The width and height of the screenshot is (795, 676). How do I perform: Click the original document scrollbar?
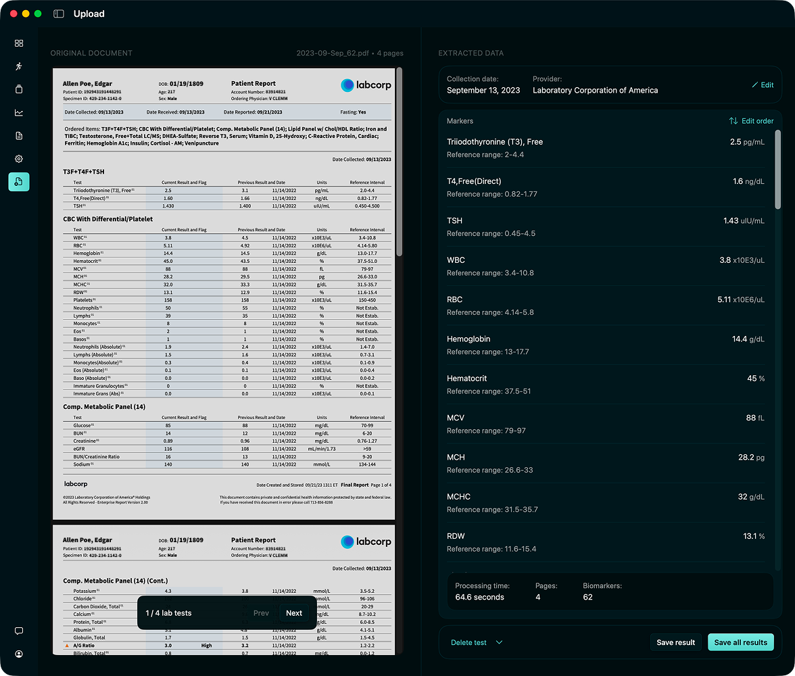point(399,162)
